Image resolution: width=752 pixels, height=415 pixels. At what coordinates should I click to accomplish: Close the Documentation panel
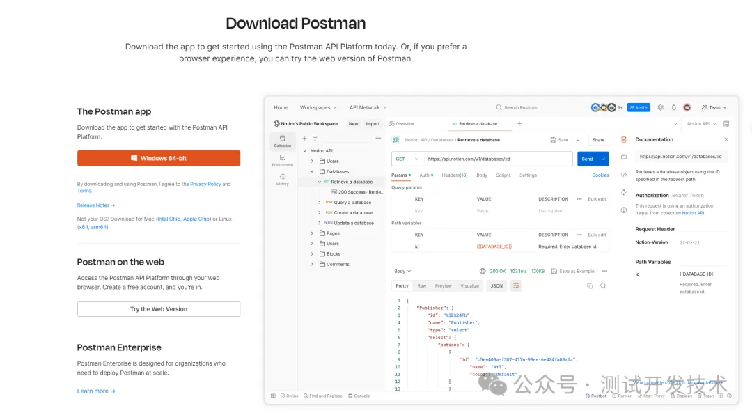click(x=726, y=139)
